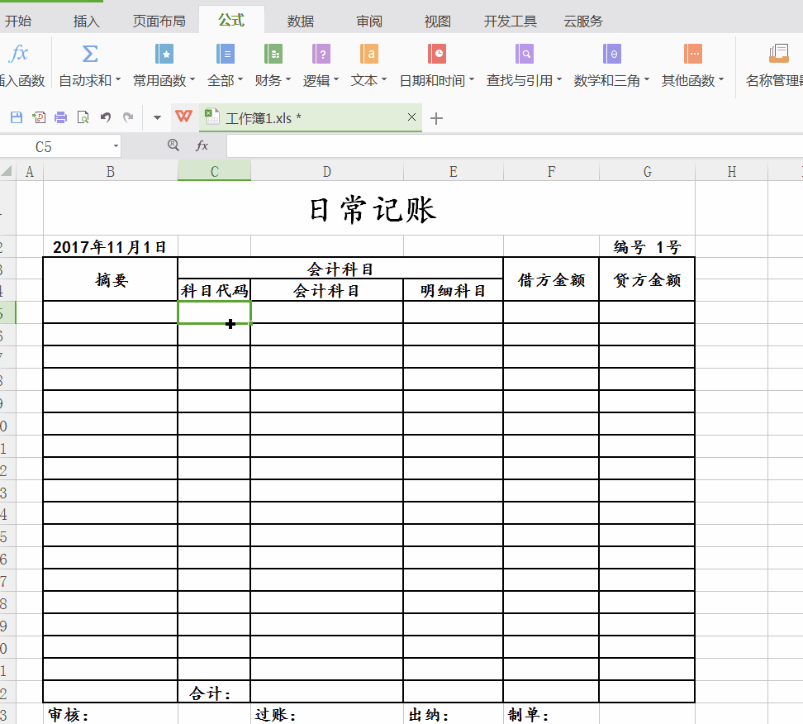
Task: Click the Print icon
Action: point(59,117)
